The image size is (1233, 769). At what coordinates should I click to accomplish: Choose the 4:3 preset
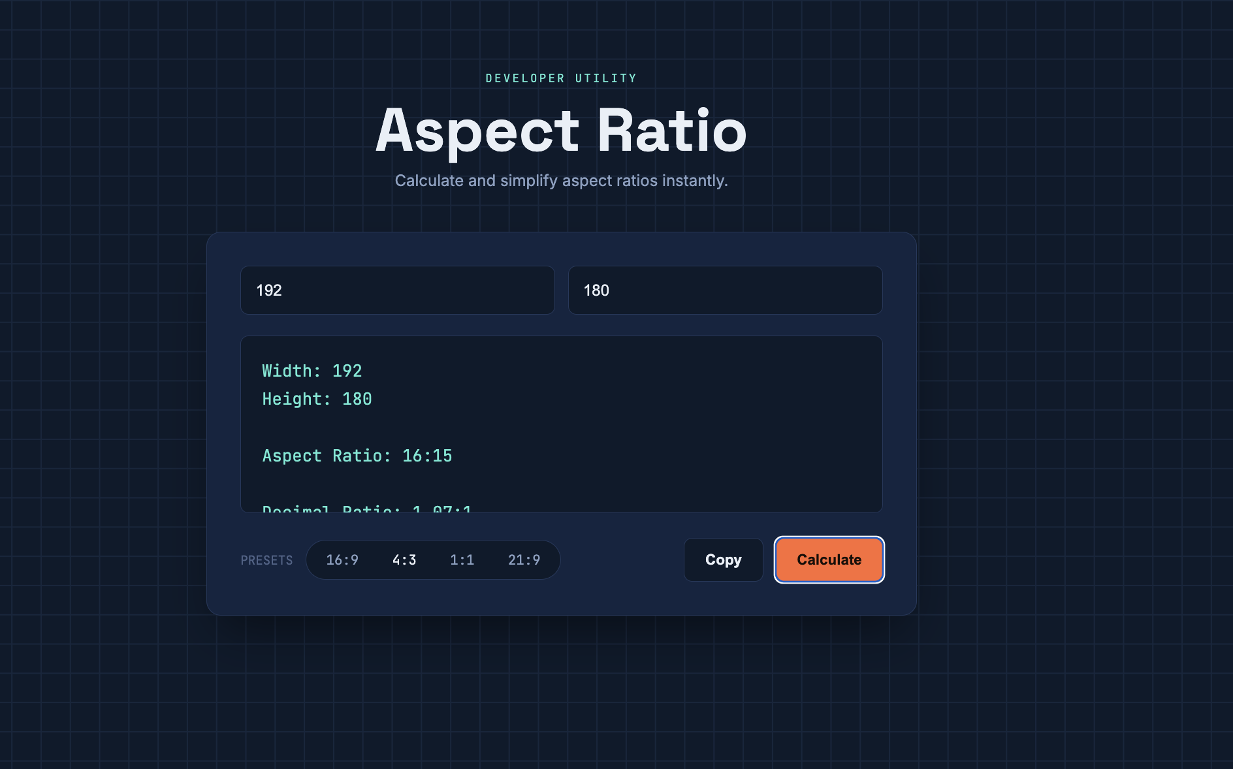pyautogui.click(x=404, y=559)
